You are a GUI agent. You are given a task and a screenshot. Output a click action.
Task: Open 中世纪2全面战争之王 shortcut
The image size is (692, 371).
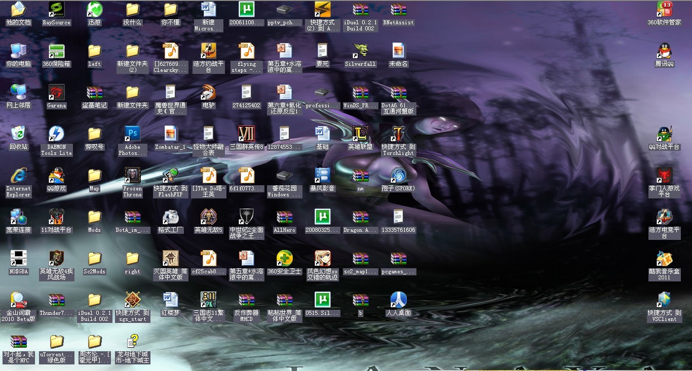(246, 217)
